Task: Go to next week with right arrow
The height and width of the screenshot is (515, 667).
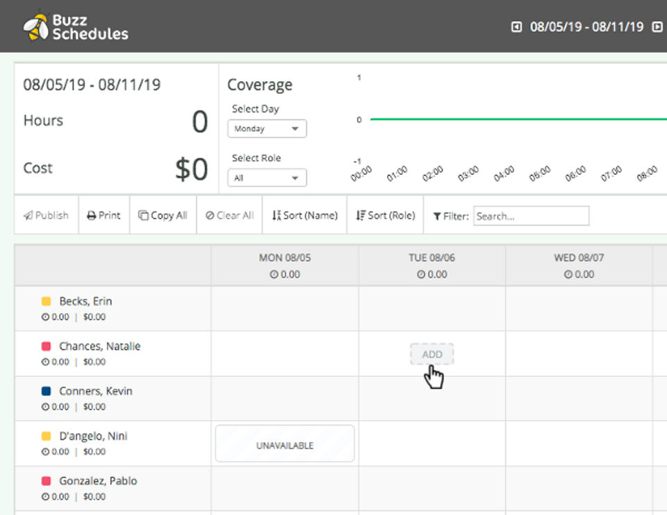Action: 657,27
